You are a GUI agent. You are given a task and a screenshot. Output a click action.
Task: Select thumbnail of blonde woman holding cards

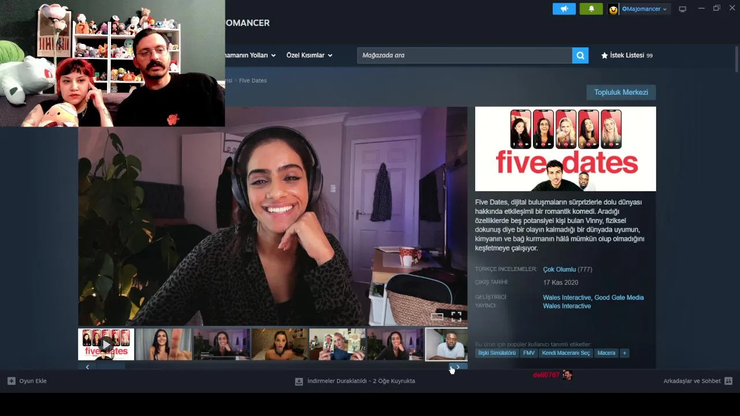pyautogui.click(x=337, y=344)
